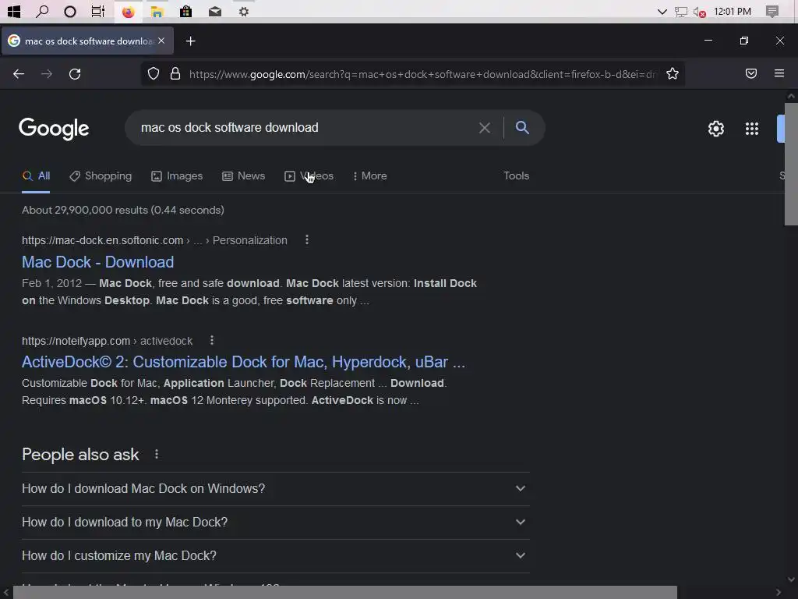Click the vertical scrollbar thumb

(x=791, y=164)
